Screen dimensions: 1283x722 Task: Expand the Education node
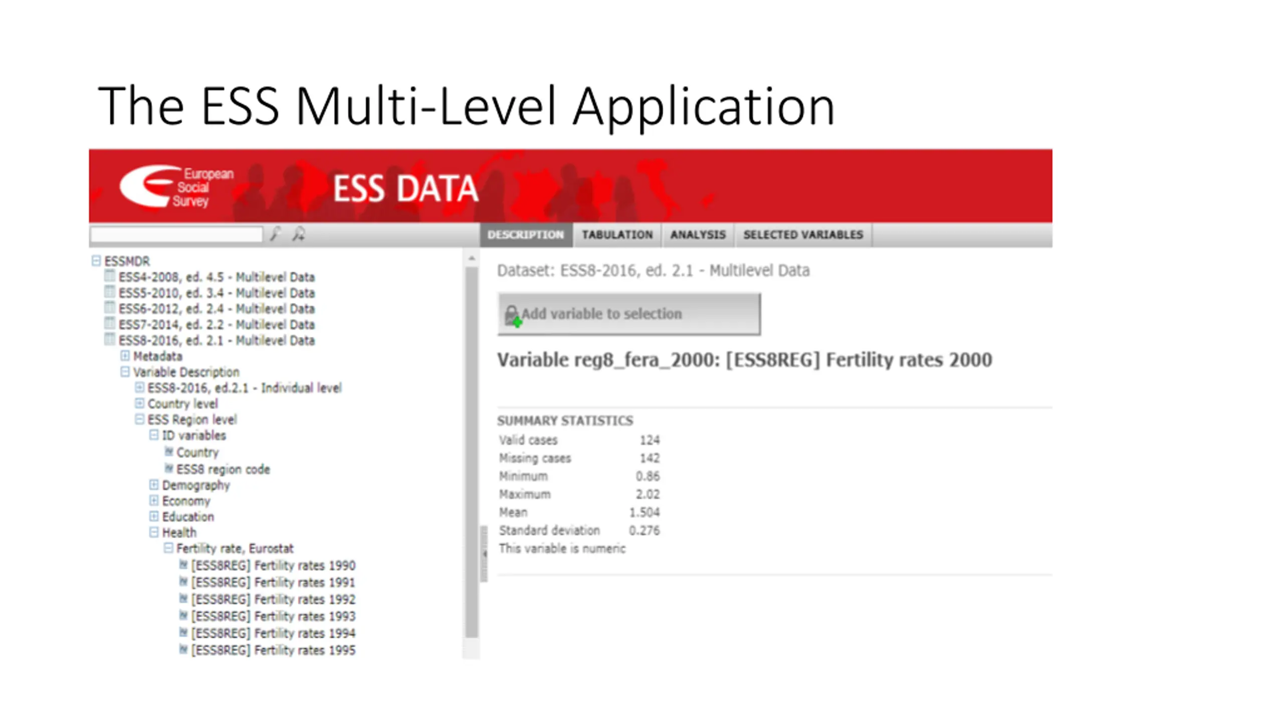coord(154,516)
